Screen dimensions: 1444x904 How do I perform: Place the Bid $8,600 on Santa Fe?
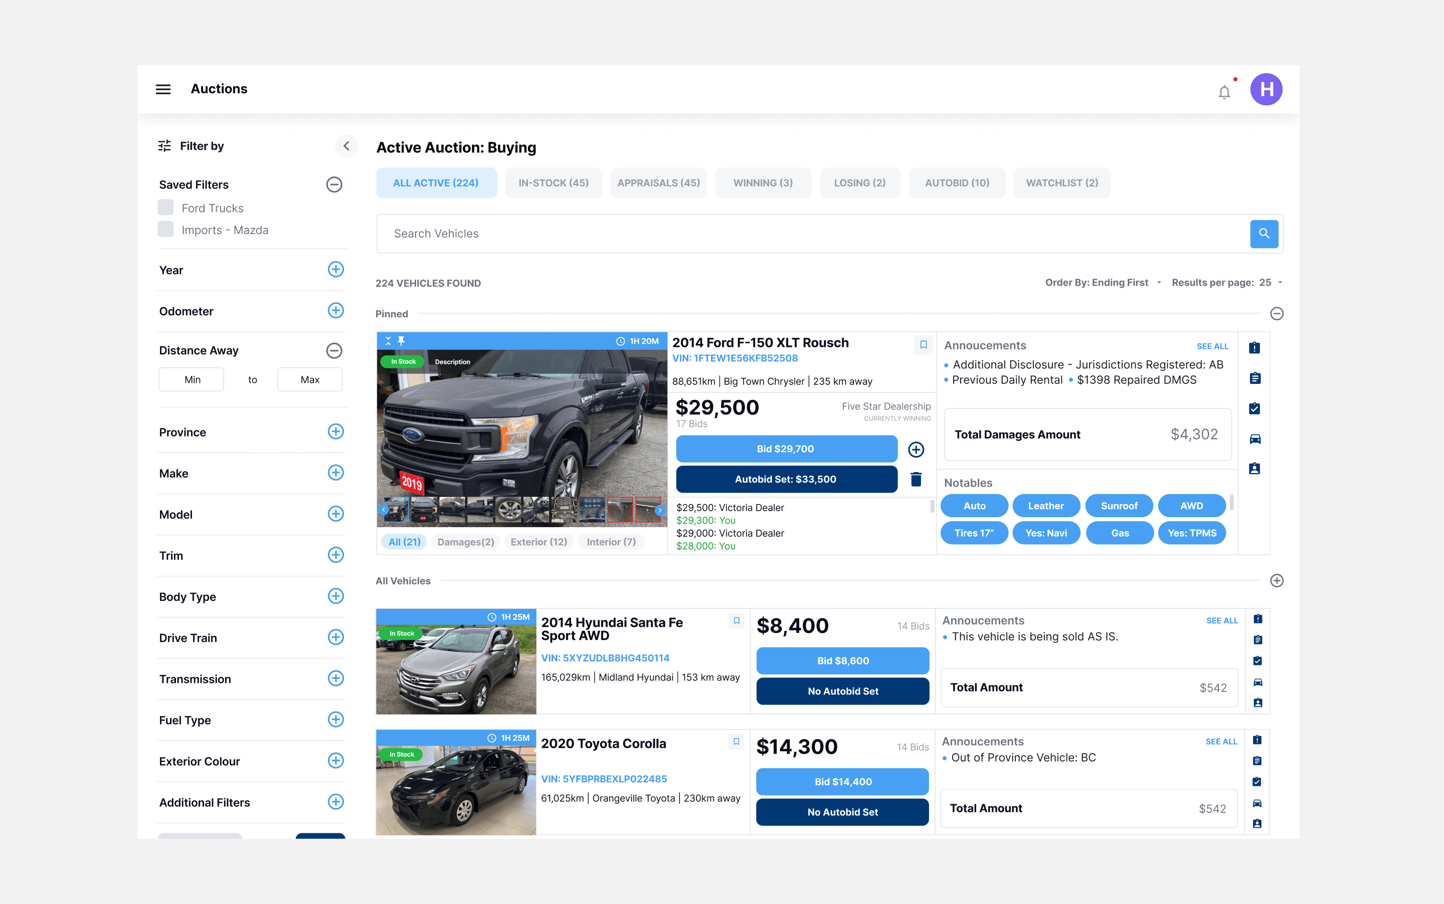(842, 660)
